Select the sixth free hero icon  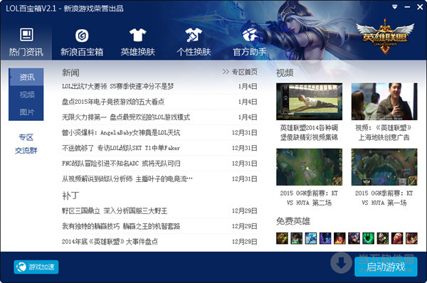[354, 238]
